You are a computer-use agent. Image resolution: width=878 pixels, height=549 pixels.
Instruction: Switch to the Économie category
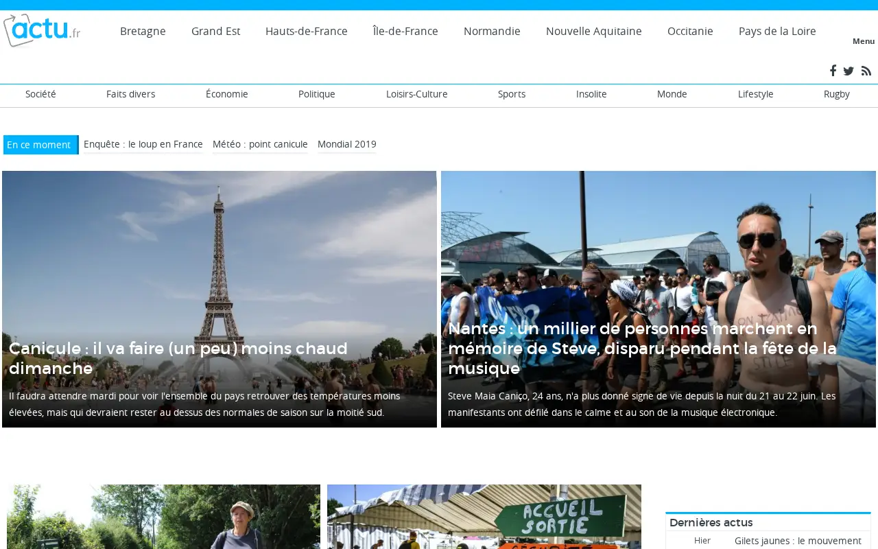pyautogui.click(x=227, y=94)
